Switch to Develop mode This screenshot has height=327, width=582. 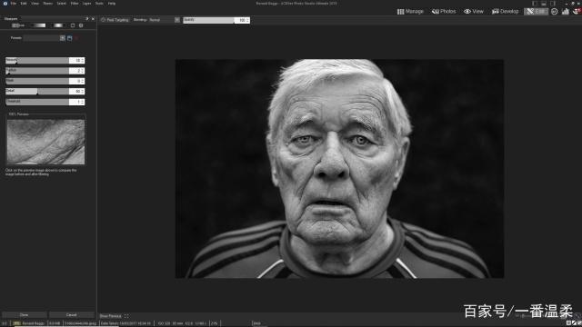click(x=506, y=12)
